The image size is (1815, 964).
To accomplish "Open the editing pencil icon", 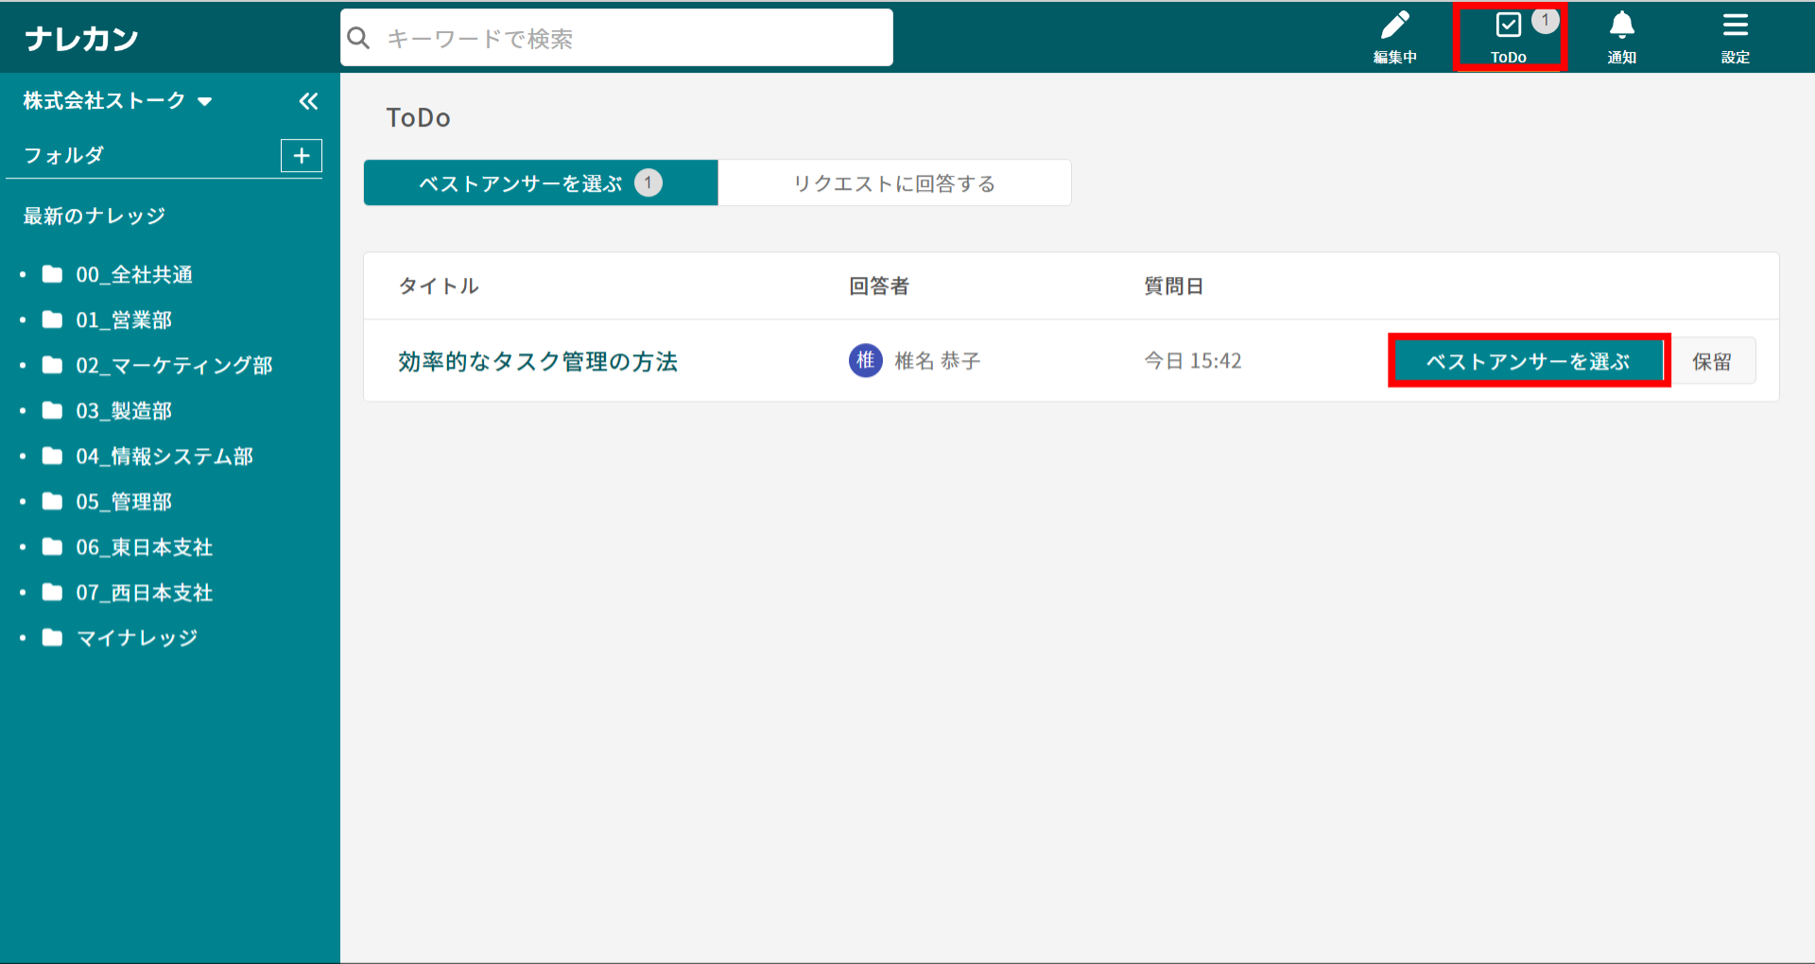I will 1394,26.
